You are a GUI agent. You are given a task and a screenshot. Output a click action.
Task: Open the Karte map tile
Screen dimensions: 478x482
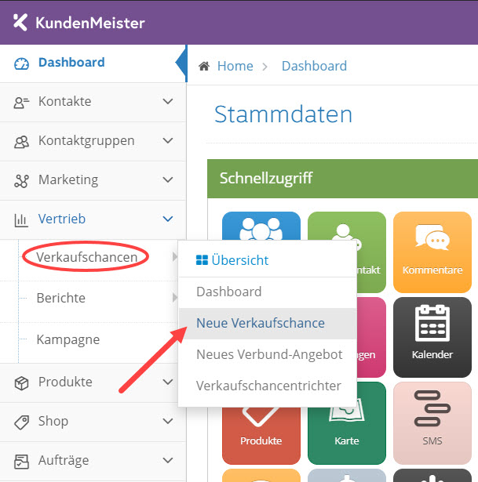[x=346, y=423]
